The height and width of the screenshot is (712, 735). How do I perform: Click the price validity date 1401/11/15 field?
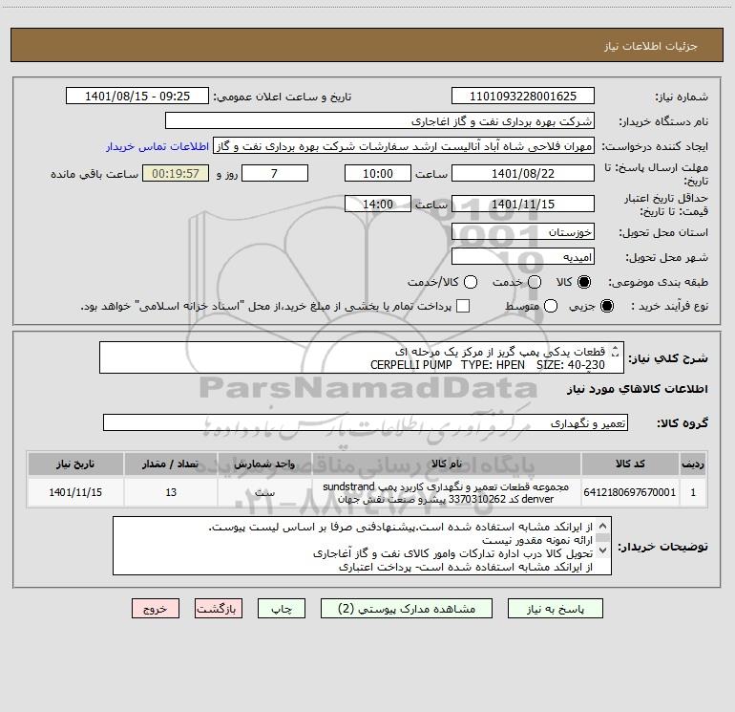click(x=523, y=204)
